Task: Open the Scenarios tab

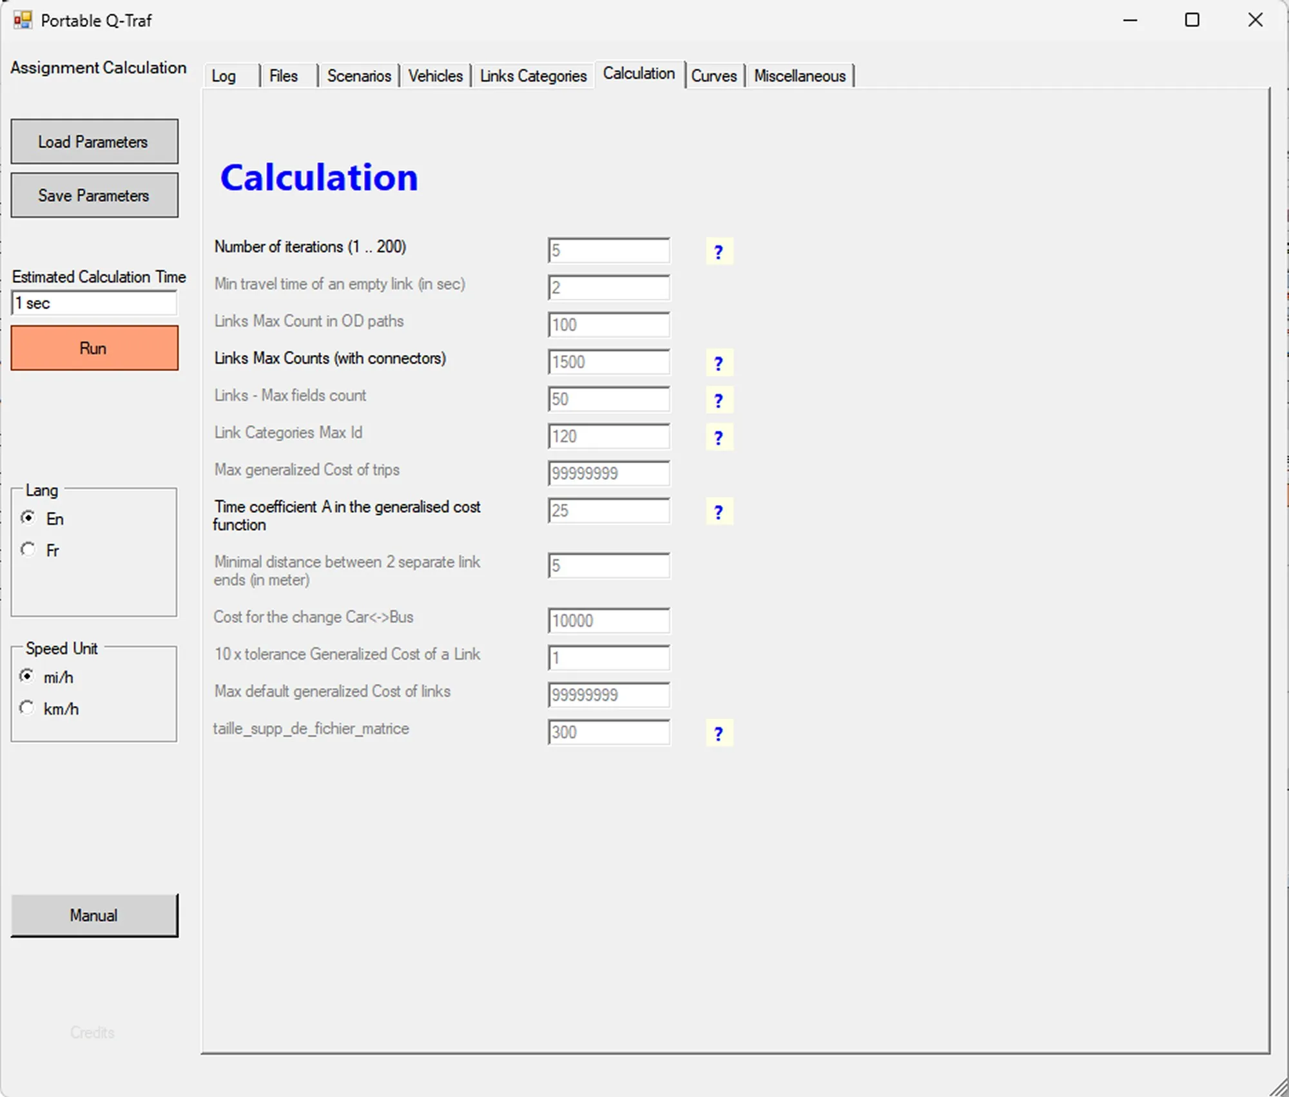Action: pos(359,75)
